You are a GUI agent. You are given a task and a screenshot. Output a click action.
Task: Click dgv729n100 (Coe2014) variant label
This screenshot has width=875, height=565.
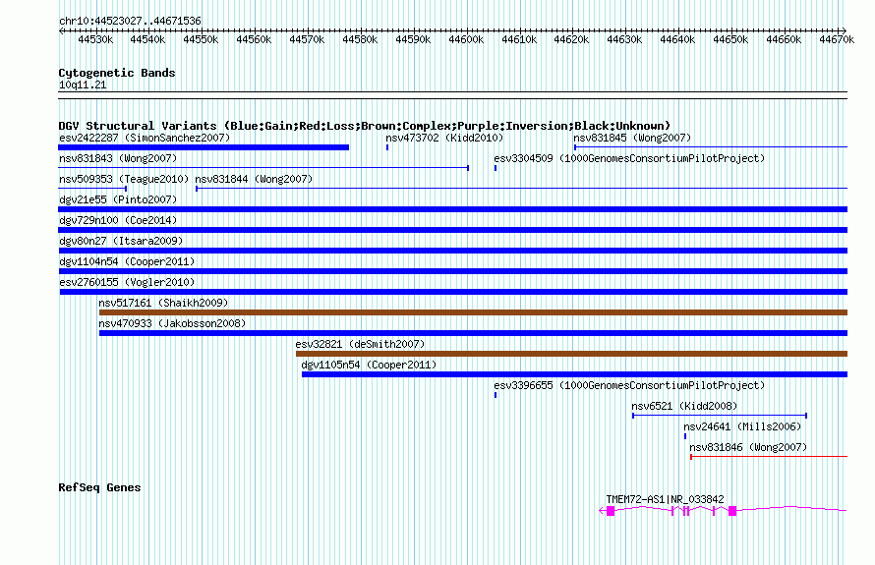[118, 220]
